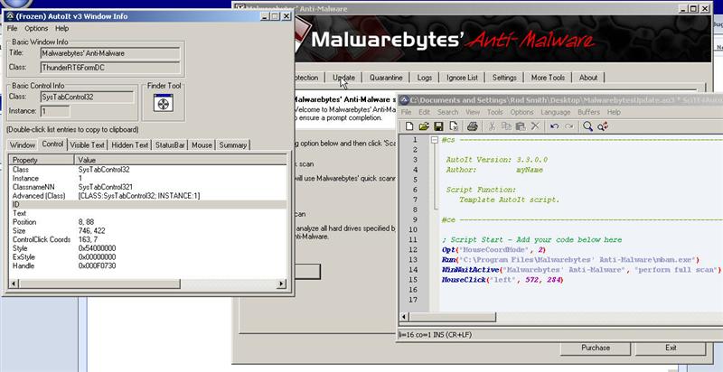This screenshot has height=372, width=723.
Task: Select the highlighted ID row
Action: click(147, 204)
